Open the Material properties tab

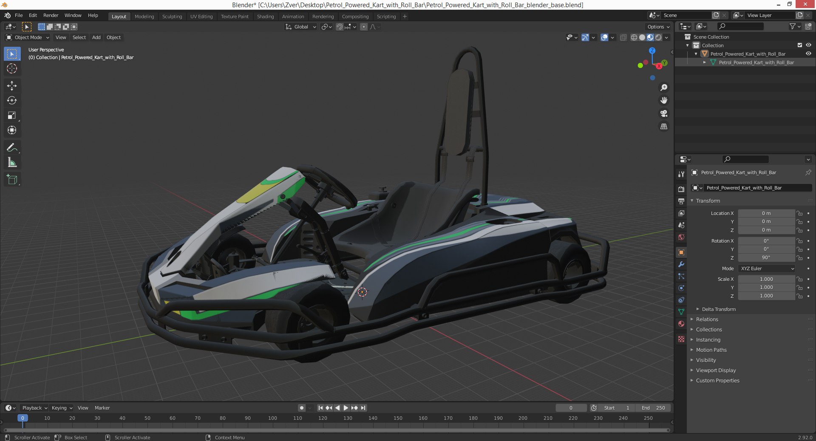[681, 324]
